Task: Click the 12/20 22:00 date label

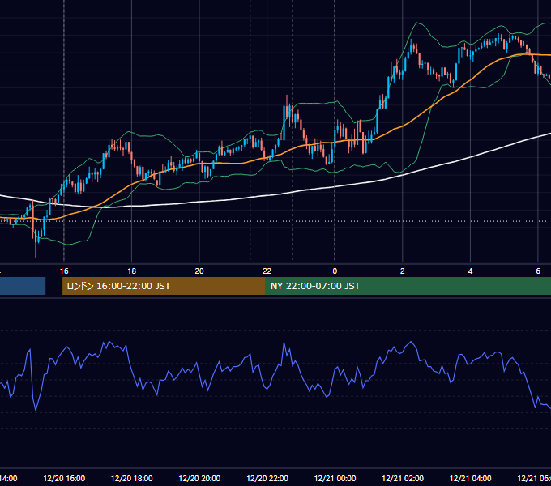Action: coord(267,478)
